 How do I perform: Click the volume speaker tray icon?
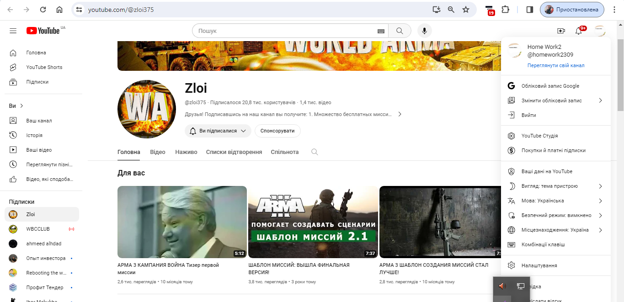(x=502, y=286)
